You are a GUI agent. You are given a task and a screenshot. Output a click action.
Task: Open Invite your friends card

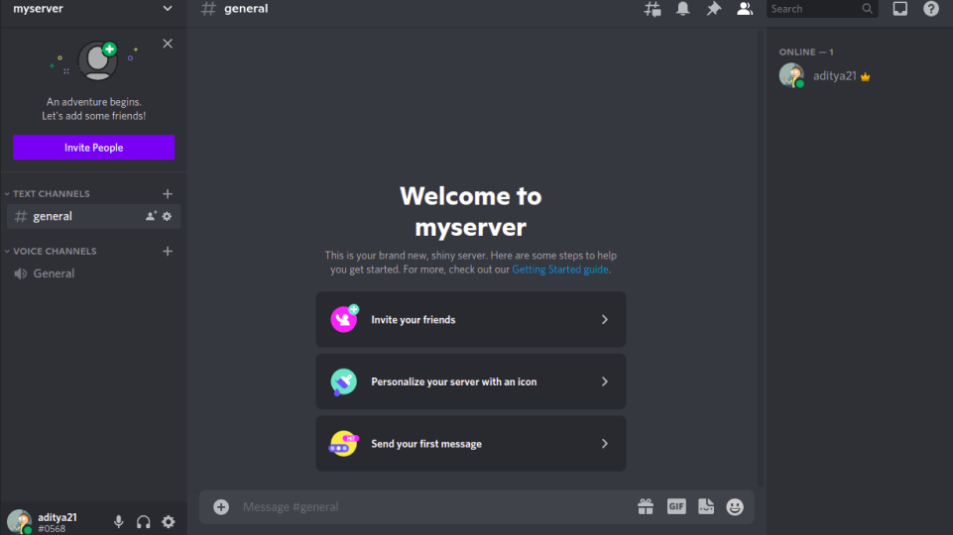click(471, 319)
